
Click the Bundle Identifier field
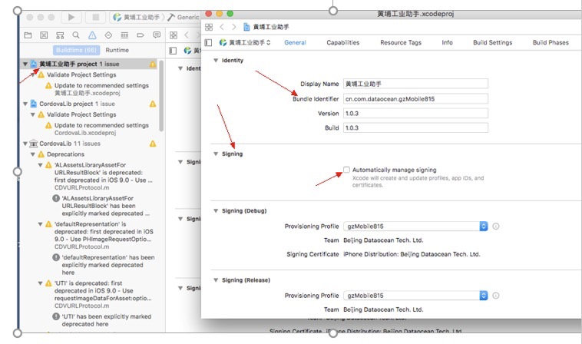415,99
